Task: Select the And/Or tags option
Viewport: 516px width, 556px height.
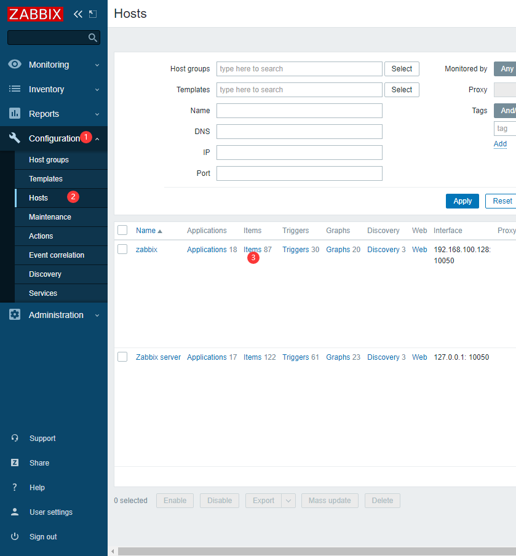Action: [506, 111]
